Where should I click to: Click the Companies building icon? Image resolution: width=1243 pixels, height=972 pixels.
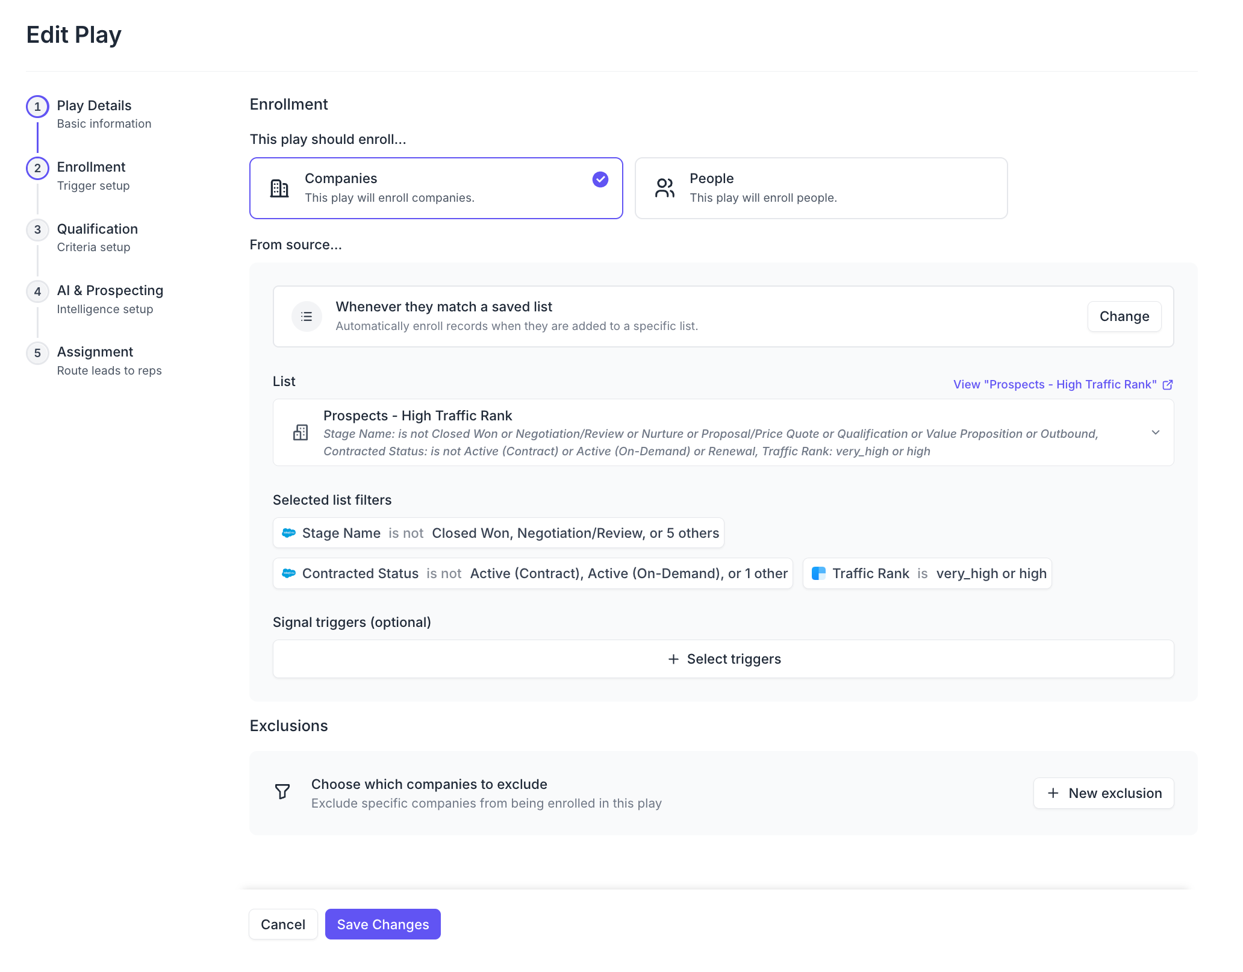click(x=279, y=188)
